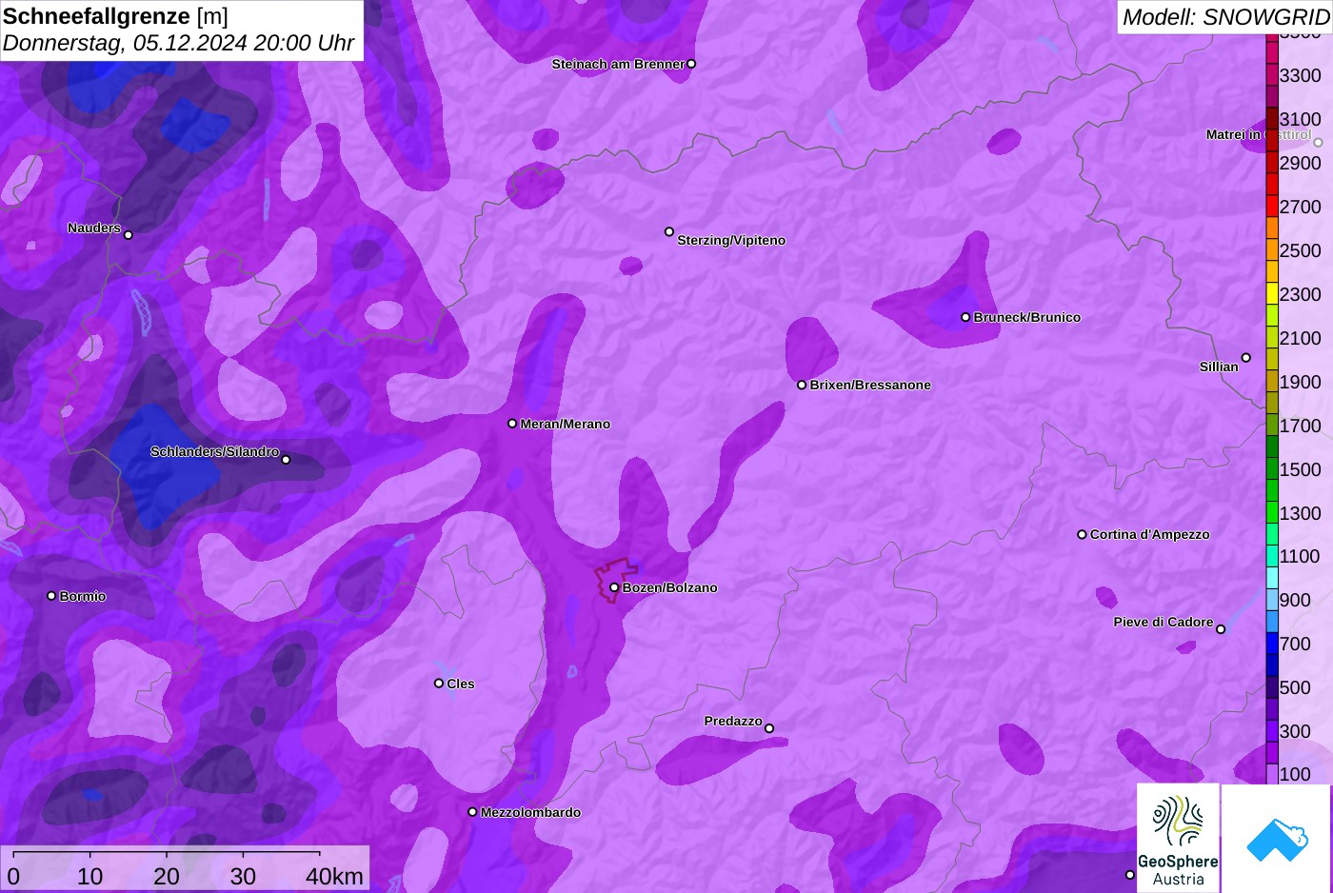Click the Bozen/Bolzano label text
This screenshot has width=1333, height=893.
(670, 587)
